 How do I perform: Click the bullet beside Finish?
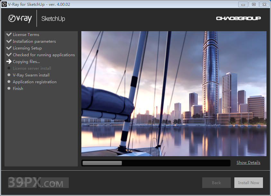click(x=9, y=88)
